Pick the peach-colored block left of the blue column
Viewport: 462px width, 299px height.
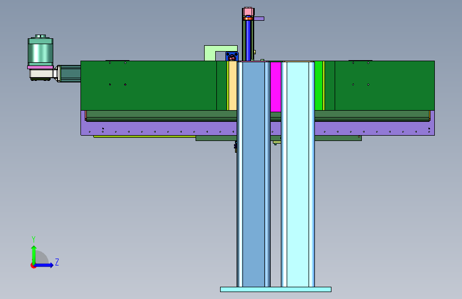pyautogui.click(x=233, y=86)
